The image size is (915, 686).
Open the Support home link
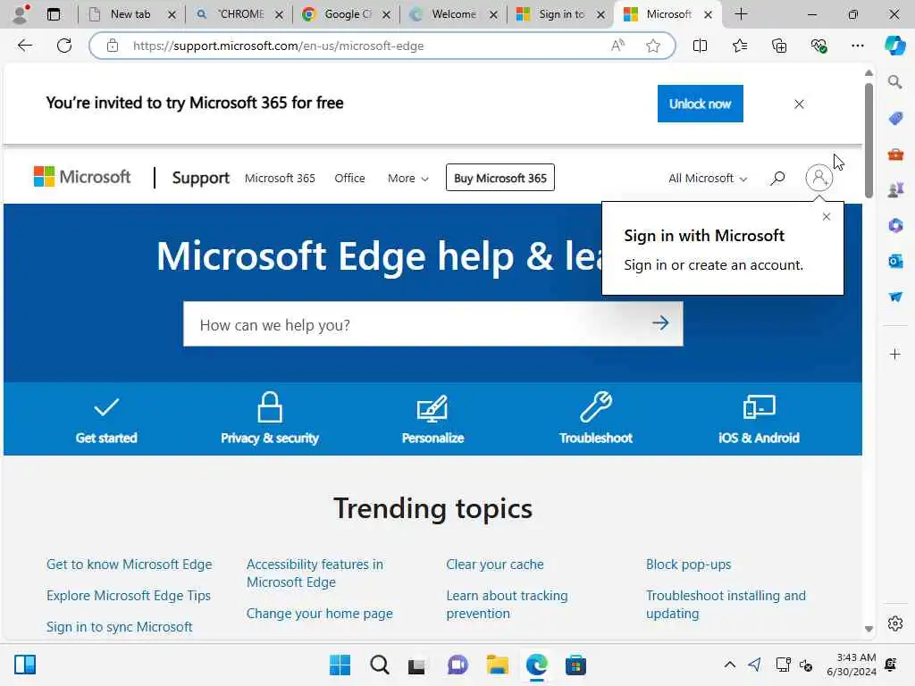point(201,178)
